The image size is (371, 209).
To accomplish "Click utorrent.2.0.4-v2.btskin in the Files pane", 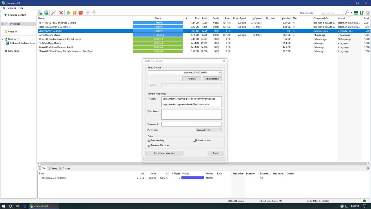I will tap(54, 178).
